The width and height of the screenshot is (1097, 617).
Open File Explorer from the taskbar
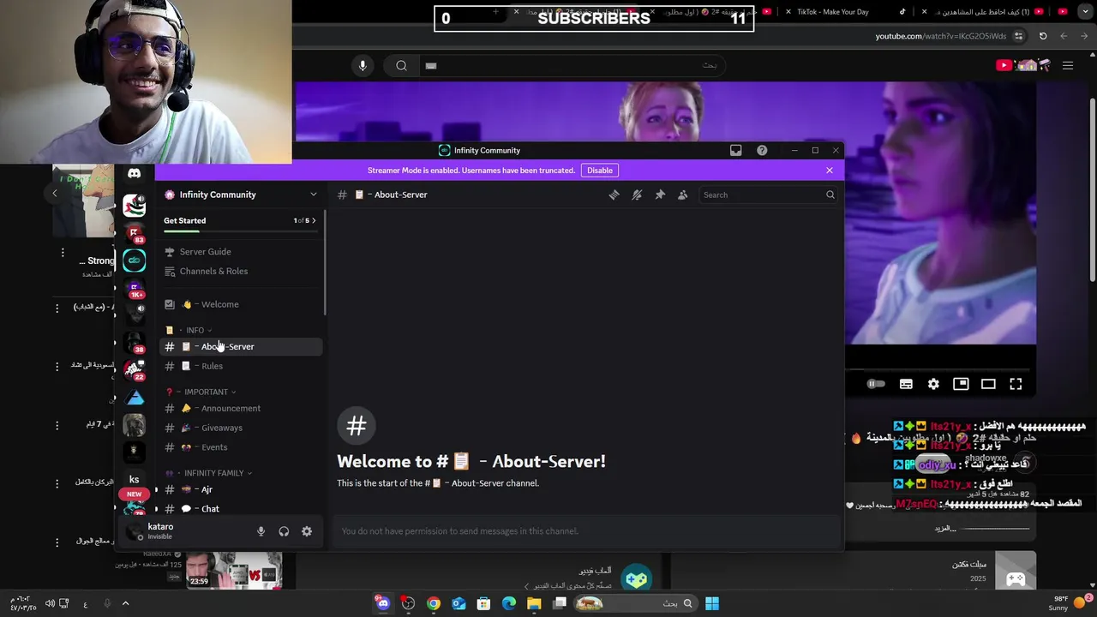(534, 603)
